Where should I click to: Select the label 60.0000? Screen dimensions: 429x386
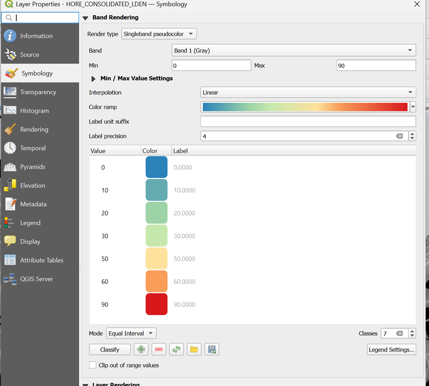(x=184, y=282)
